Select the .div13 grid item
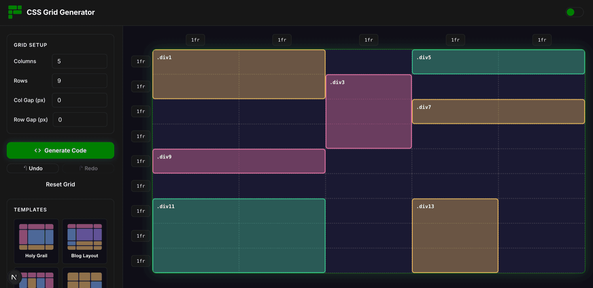This screenshot has width=593, height=288. [455, 236]
